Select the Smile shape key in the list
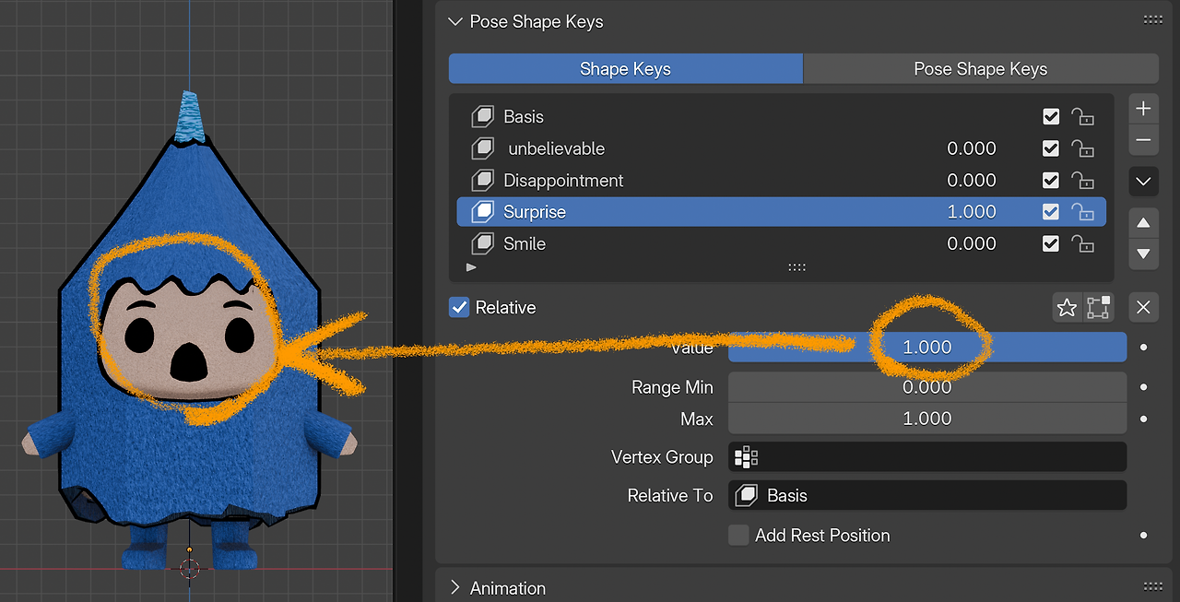This screenshot has width=1180, height=602. [645, 243]
